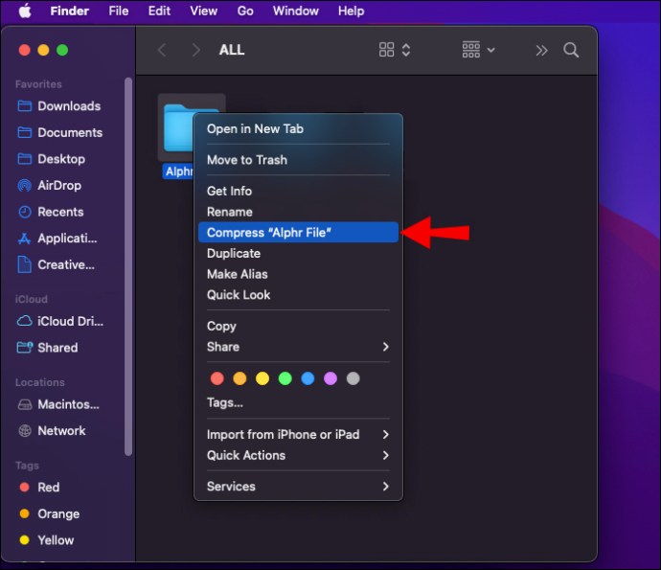This screenshot has height=570, width=661.
Task: Open Documents in sidebar
Action: click(x=59, y=132)
